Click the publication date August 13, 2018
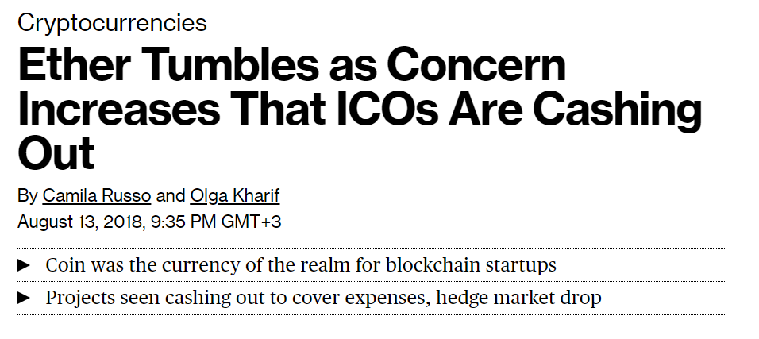Image resolution: width=759 pixels, height=339 pixels. (x=80, y=222)
